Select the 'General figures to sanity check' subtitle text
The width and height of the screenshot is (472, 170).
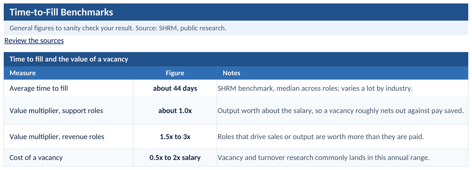[118, 28]
